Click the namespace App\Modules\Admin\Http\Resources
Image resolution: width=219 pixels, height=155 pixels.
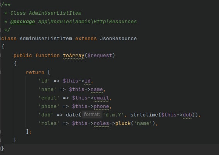click(x=88, y=22)
